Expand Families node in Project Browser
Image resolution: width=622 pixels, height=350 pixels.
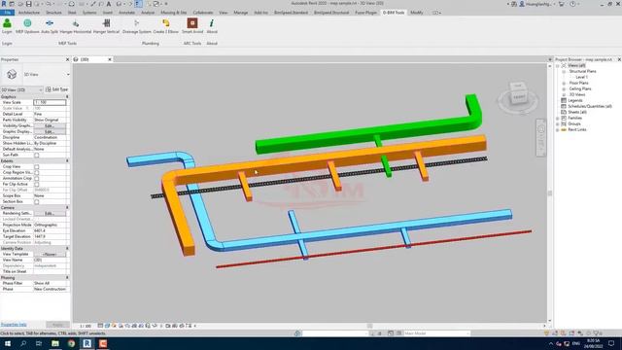558,119
